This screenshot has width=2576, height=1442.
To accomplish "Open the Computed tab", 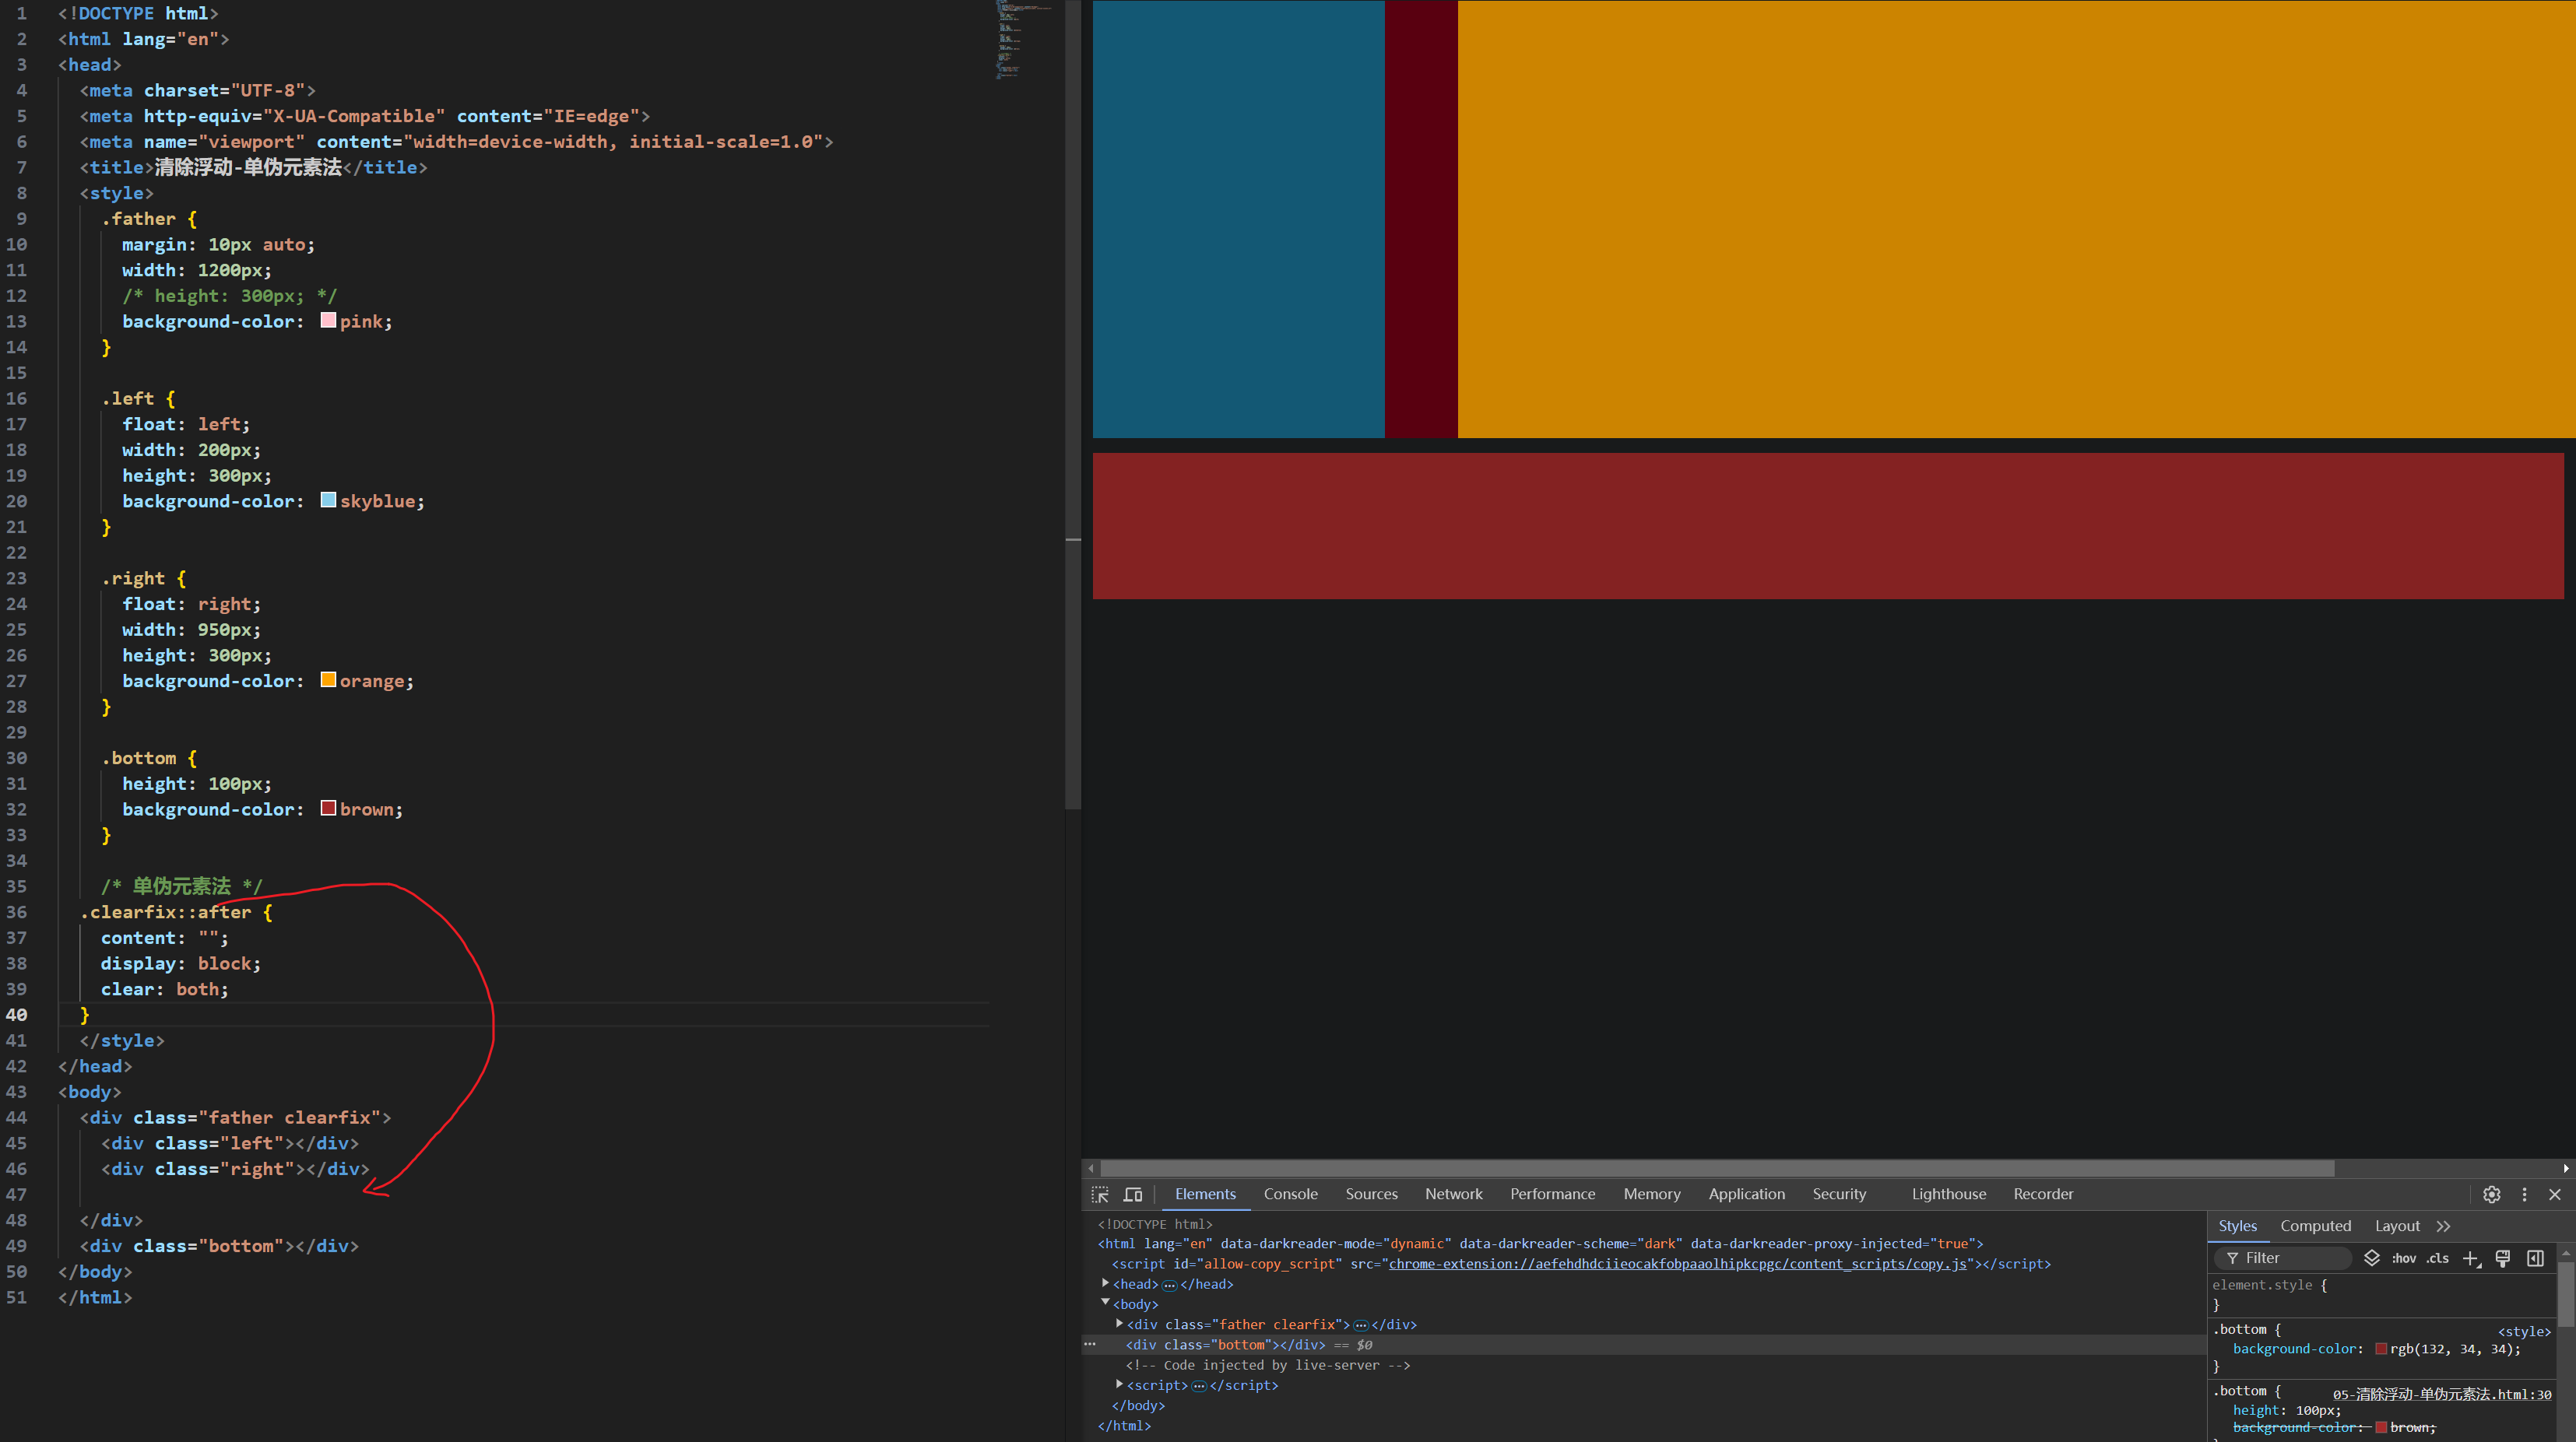I will point(2315,1226).
